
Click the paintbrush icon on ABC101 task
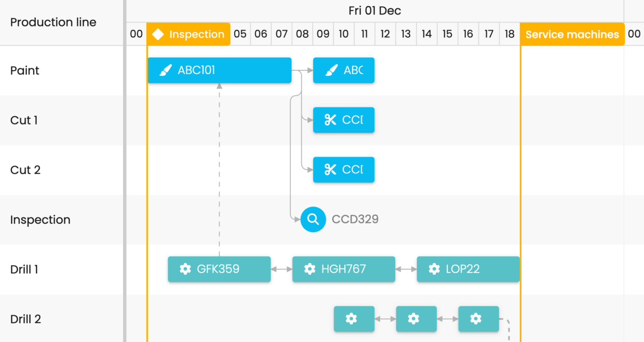[x=165, y=71]
